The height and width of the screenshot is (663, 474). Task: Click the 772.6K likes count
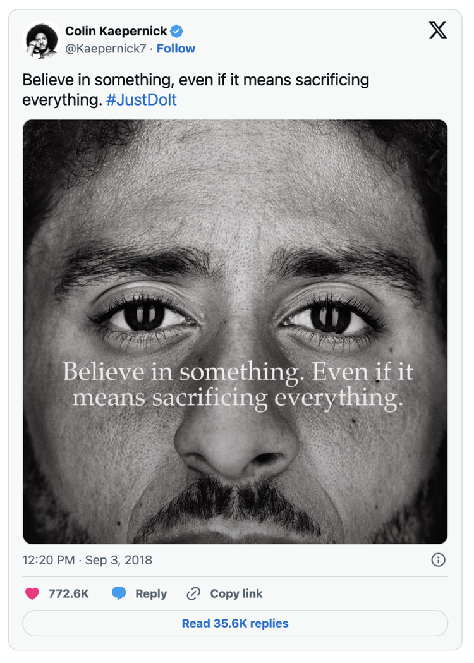click(68, 593)
